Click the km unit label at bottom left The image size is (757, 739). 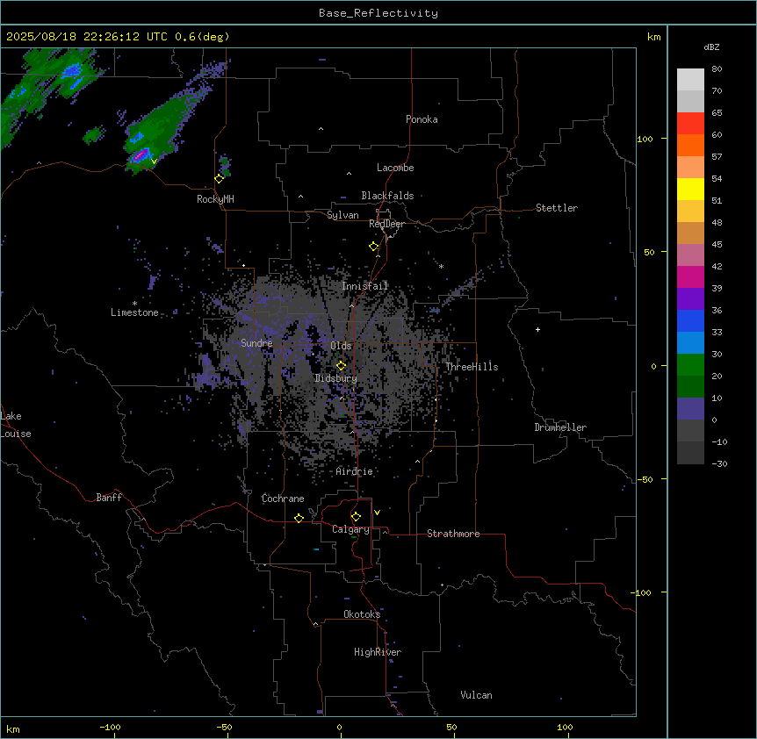(x=12, y=729)
